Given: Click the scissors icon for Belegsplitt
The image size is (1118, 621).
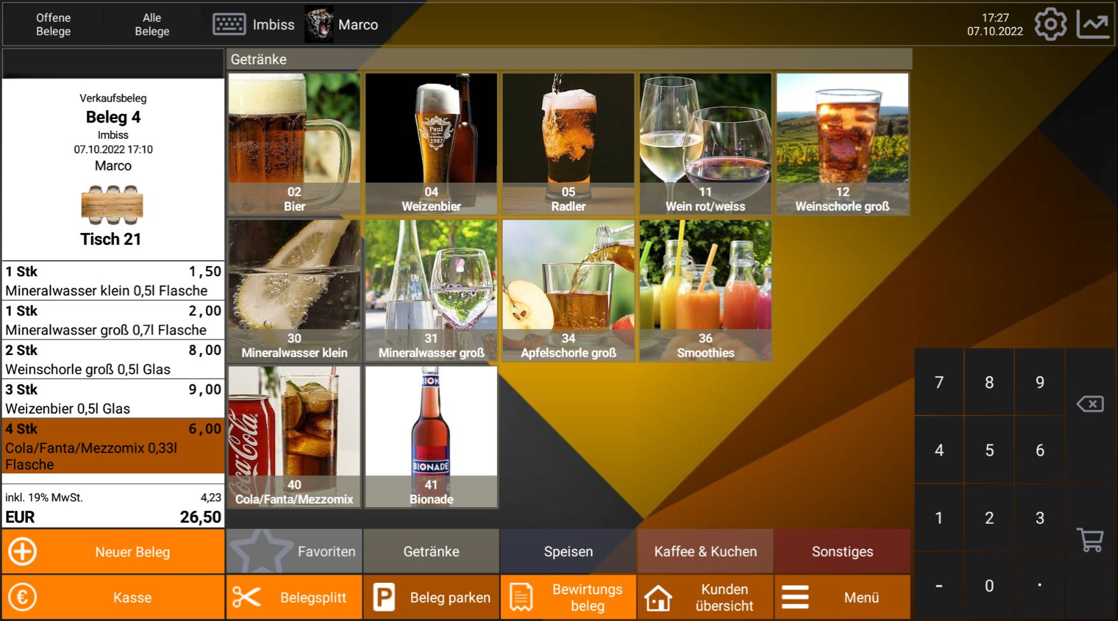Looking at the screenshot, I should (246, 597).
